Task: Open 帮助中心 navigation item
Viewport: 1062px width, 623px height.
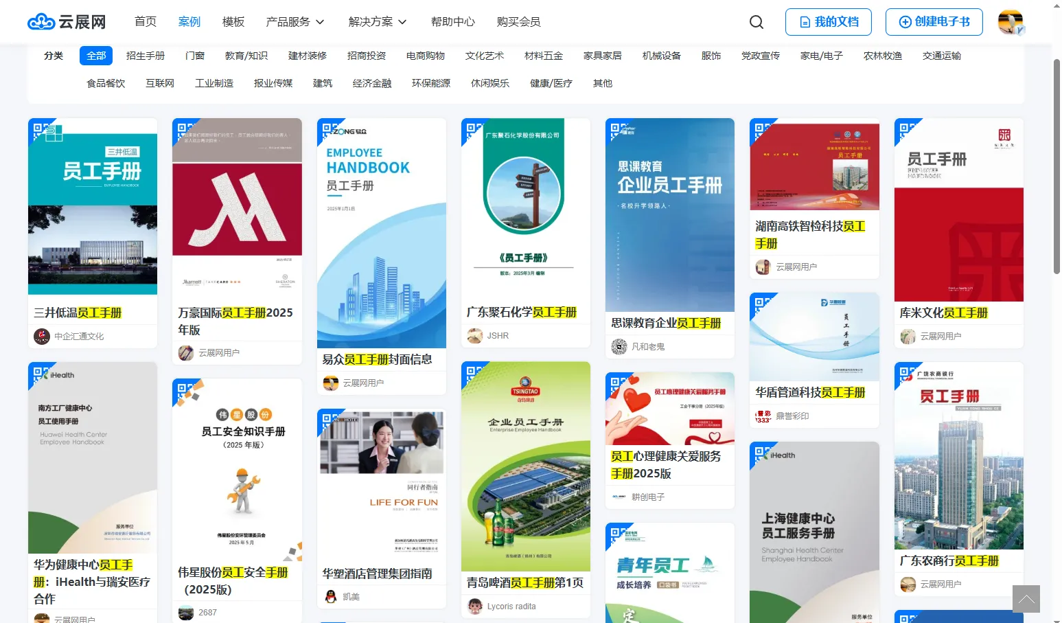Action: pyautogui.click(x=453, y=22)
